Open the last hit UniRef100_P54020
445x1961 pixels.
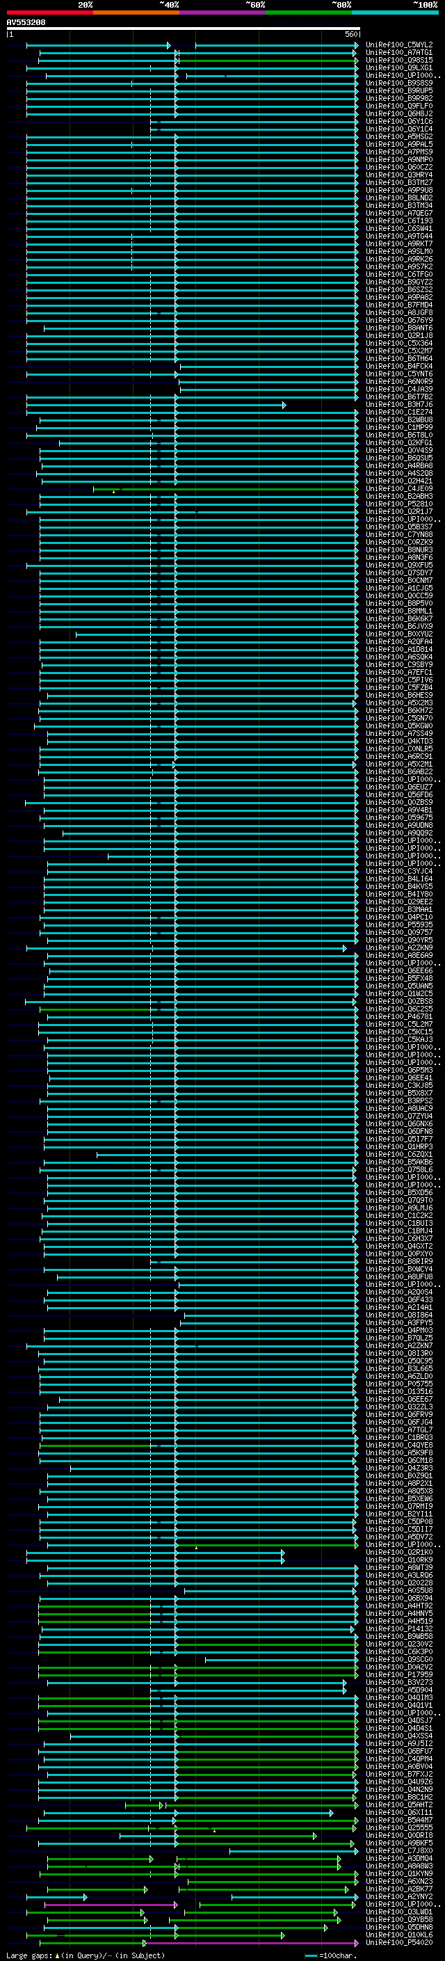[399, 1942]
